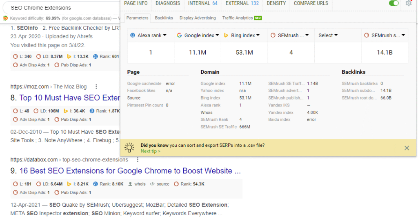Open SEOquake settings gear icon
This screenshot has height=221, width=418.
pyautogui.click(x=409, y=3)
